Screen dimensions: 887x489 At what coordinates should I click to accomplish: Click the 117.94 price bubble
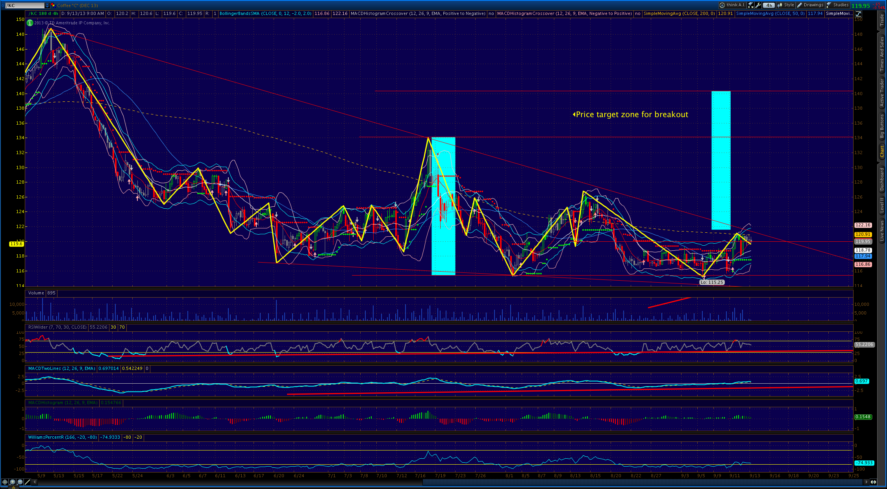[863, 256]
